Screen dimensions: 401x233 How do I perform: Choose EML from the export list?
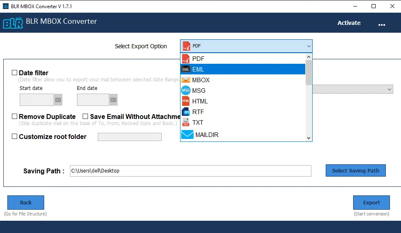(x=243, y=69)
